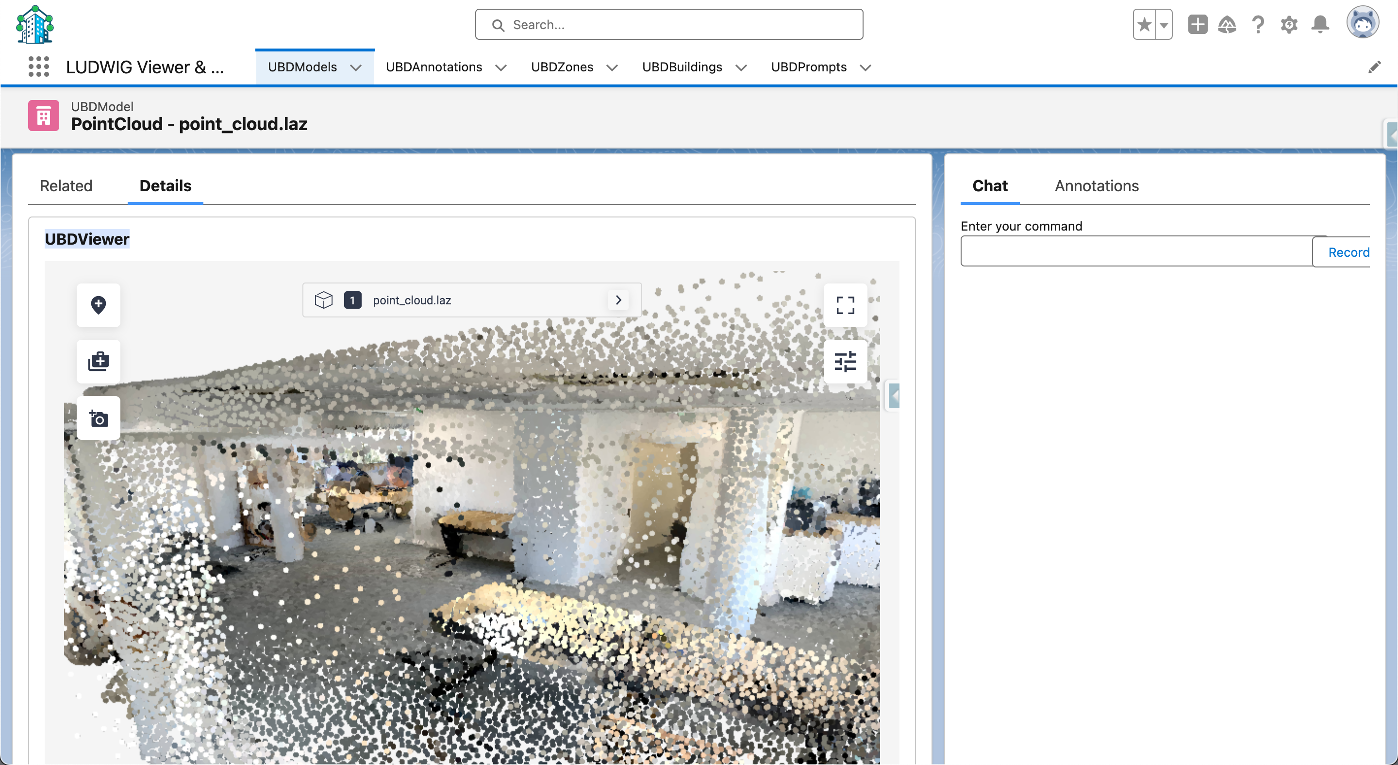Image resolution: width=1398 pixels, height=765 pixels.
Task: Click the add camera snapshot icon
Action: (98, 418)
